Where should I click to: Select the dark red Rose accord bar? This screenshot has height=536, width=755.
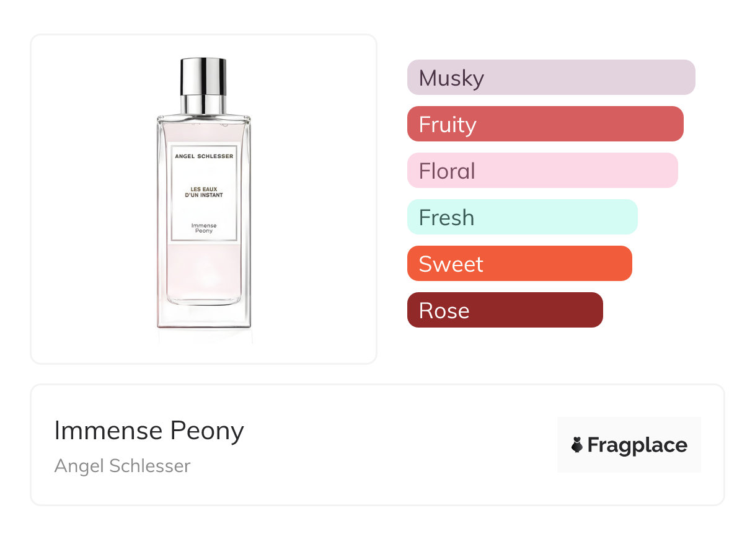coord(505,310)
